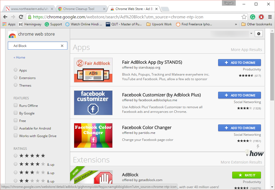
Task: Go back to the previous page
Action: [5, 17]
